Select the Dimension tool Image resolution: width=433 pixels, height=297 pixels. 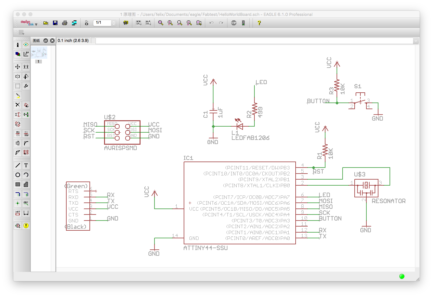coord(26,213)
